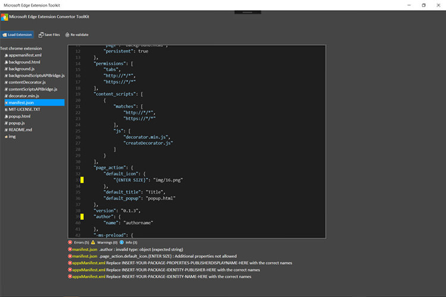Click the "createDecorator.js" string in the editor
Image resolution: width=446 pixels, height=297 pixels.
[x=148, y=143]
